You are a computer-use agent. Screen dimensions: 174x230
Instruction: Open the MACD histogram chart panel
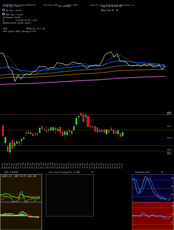21,216
